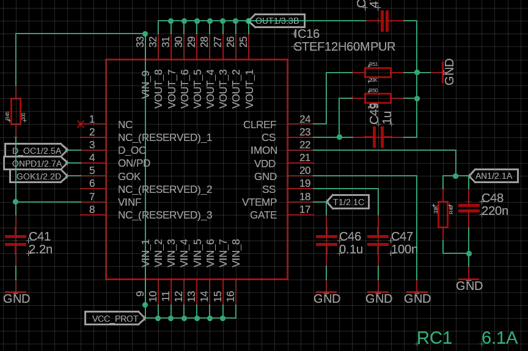The image size is (528, 351).
Task: Select the GND symbol below C48
Action: [x=469, y=283]
